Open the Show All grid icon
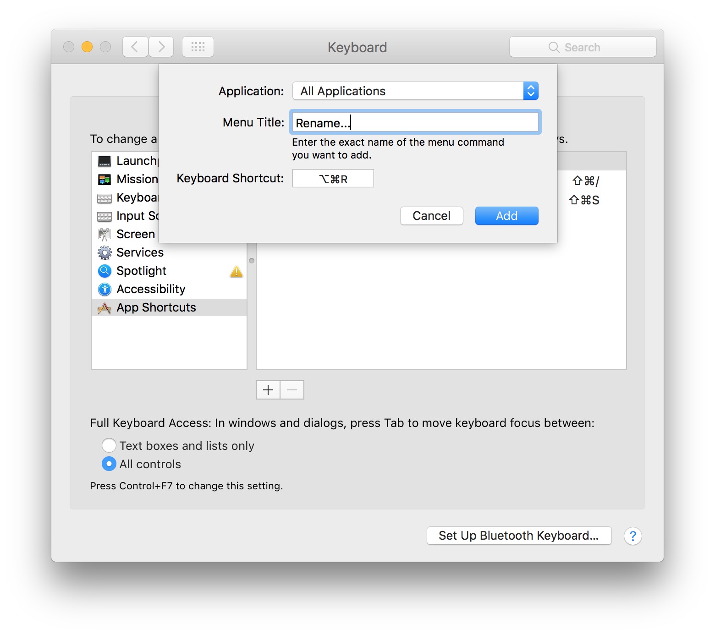Screen dimensions: 715x635 point(198,46)
